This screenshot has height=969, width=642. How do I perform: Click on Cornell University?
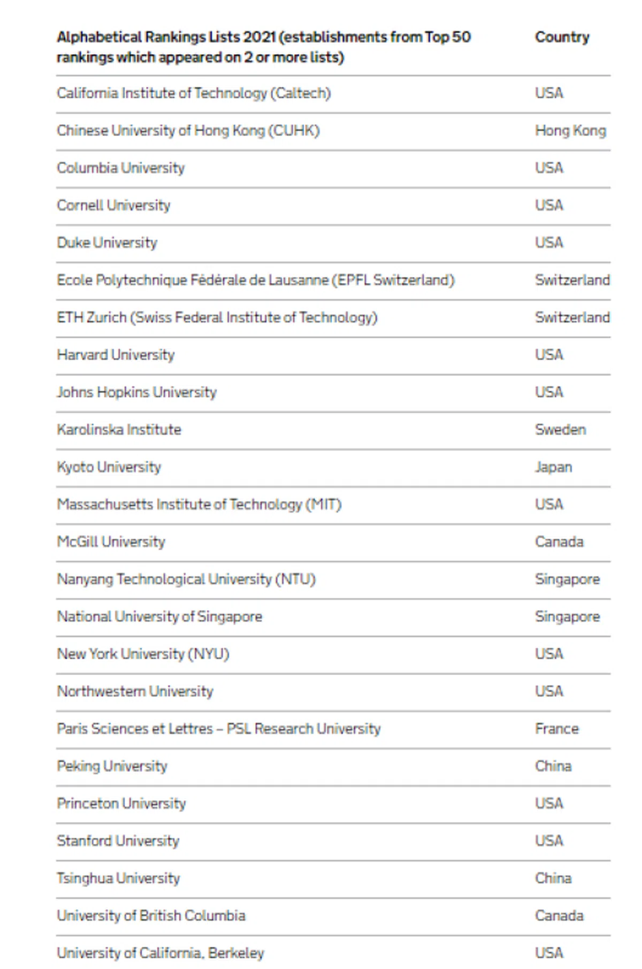coord(113,205)
